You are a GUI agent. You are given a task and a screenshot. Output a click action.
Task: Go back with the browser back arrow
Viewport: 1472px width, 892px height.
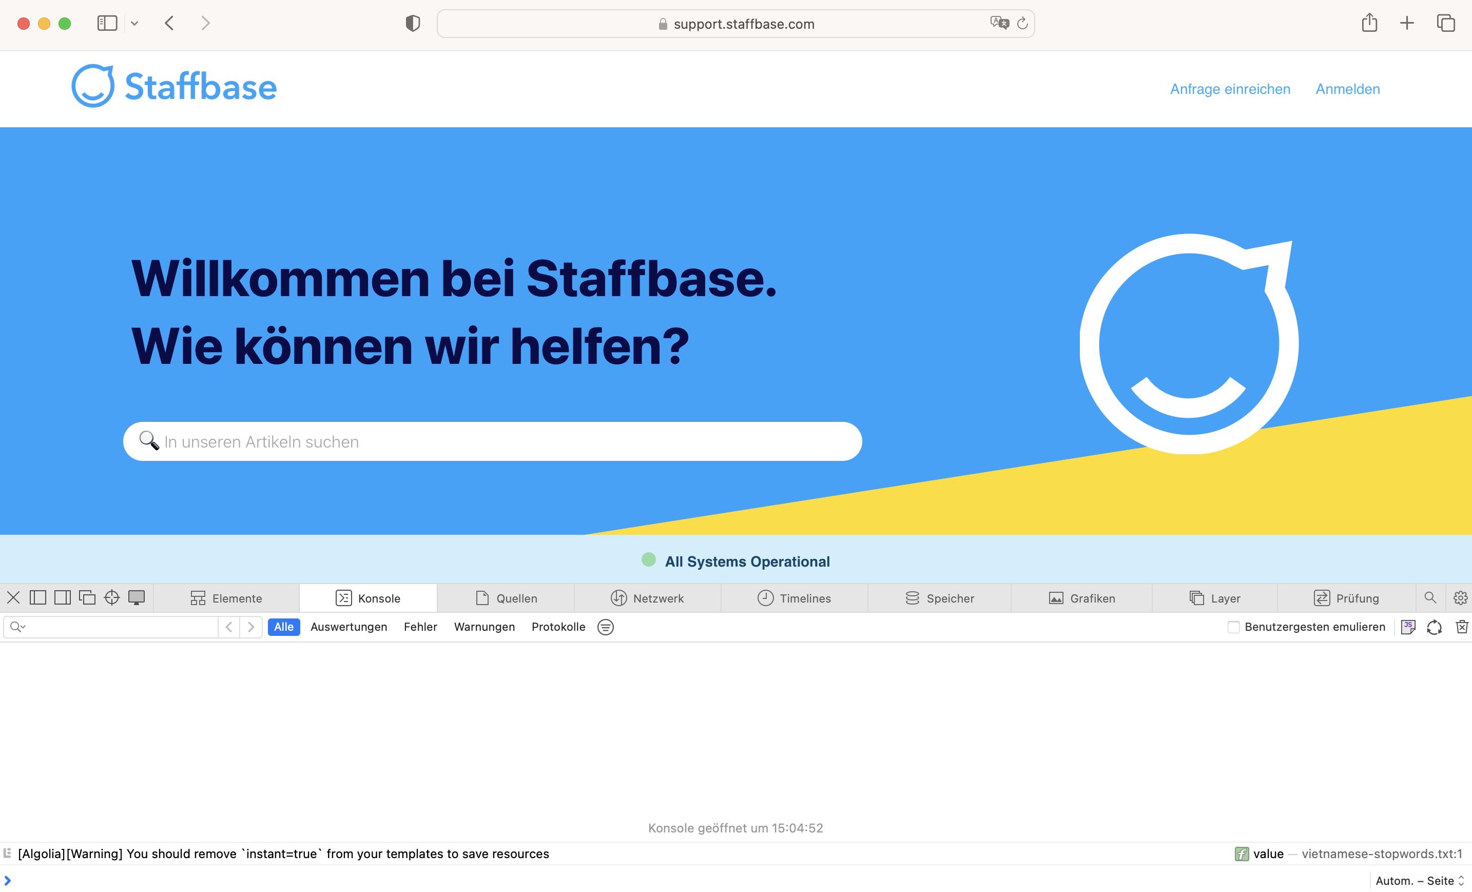click(170, 23)
